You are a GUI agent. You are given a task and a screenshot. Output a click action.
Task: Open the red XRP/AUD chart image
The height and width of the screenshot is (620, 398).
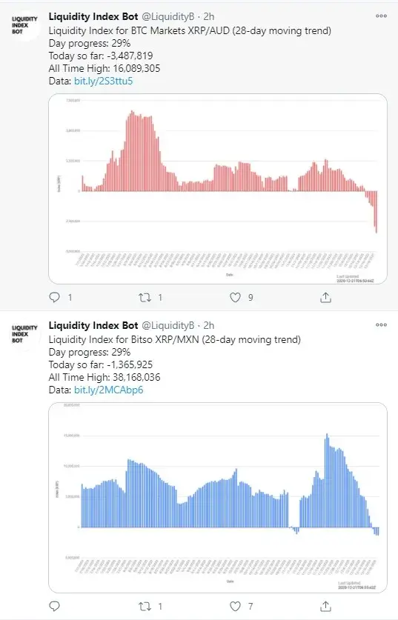218,189
